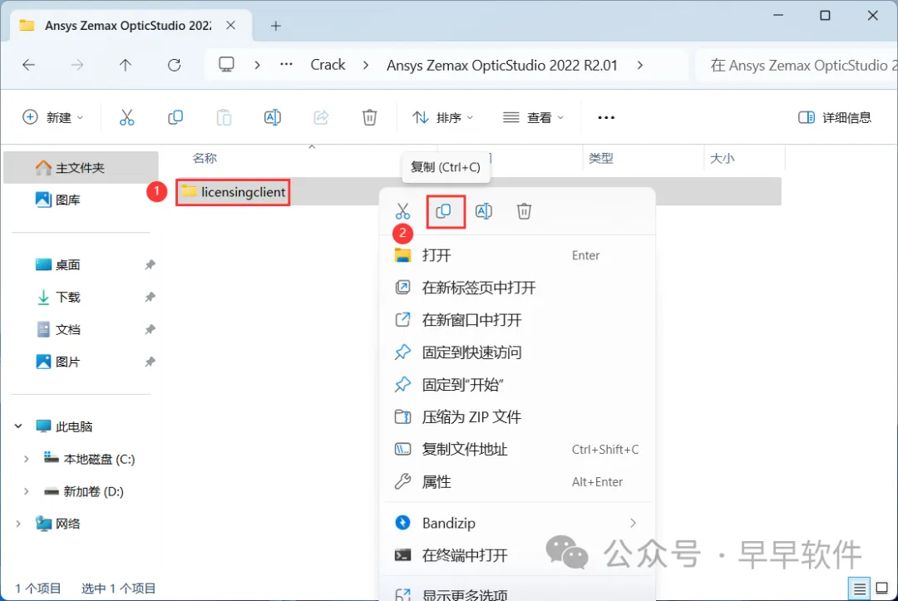Show hidden path via ellipsis in address bar
The image size is (898, 601).
click(x=286, y=65)
